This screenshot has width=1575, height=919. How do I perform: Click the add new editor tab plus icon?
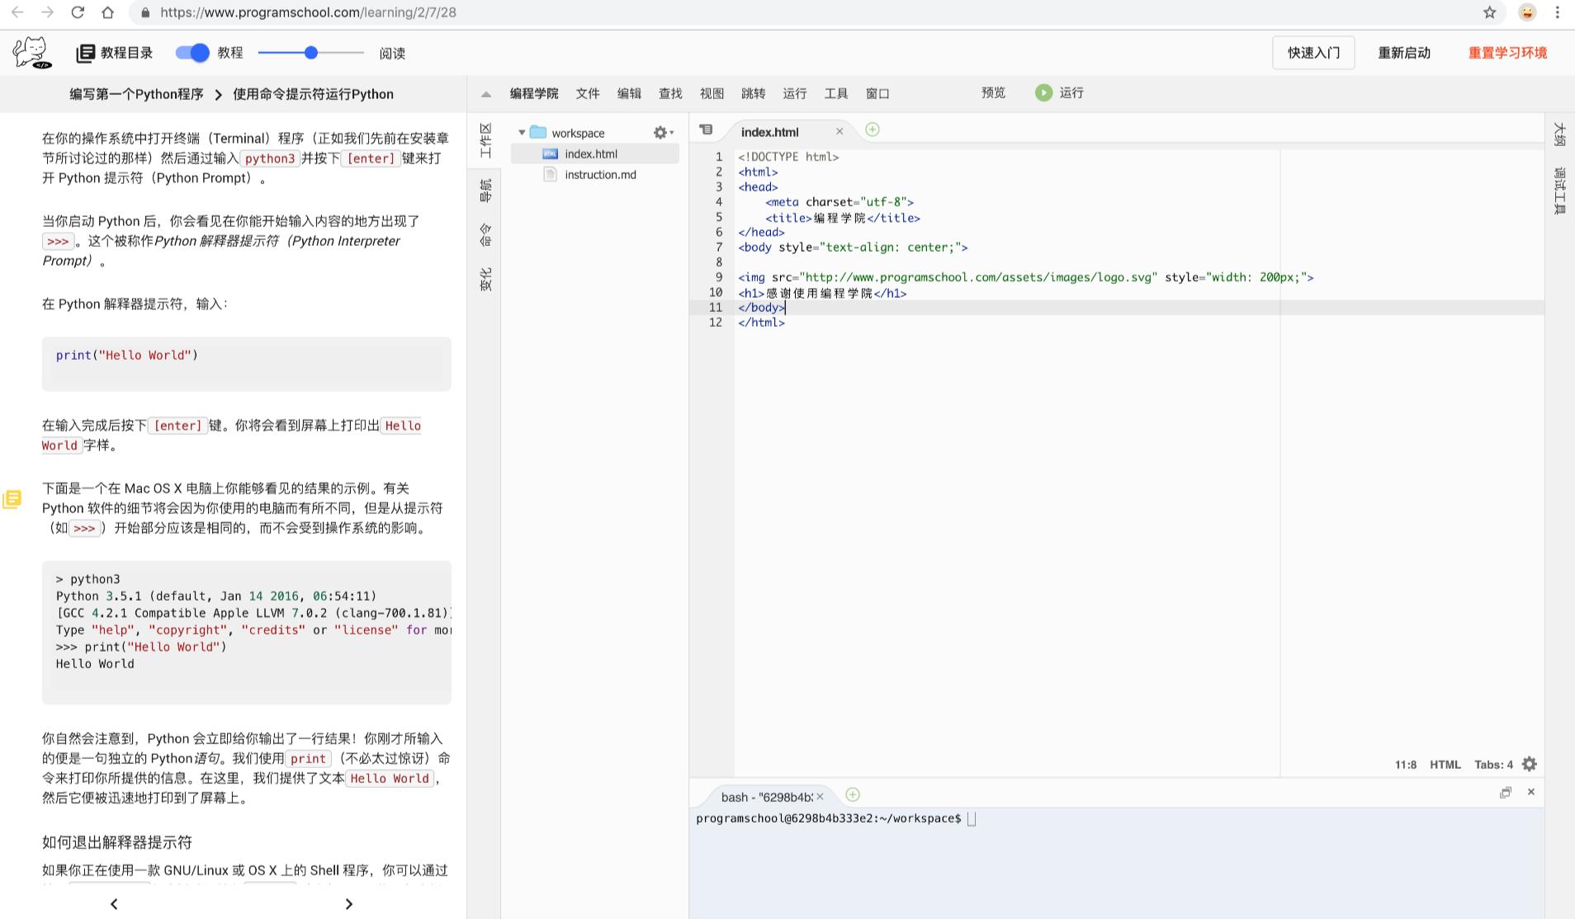click(x=872, y=130)
